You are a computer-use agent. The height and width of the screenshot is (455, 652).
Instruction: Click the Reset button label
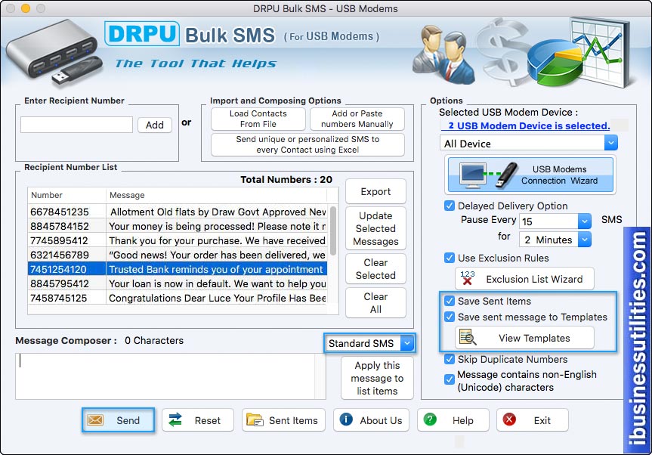click(x=208, y=420)
